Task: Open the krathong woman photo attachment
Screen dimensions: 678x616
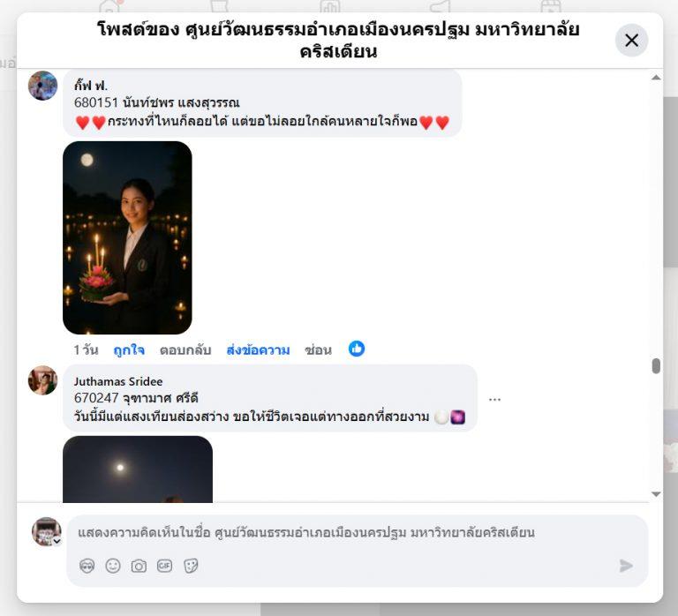Action: click(x=127, y=237)
